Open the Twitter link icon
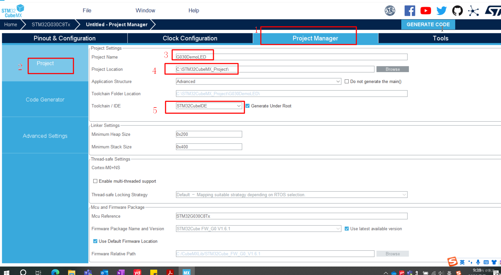The image size is (501, 275). [x=441, y=11]
